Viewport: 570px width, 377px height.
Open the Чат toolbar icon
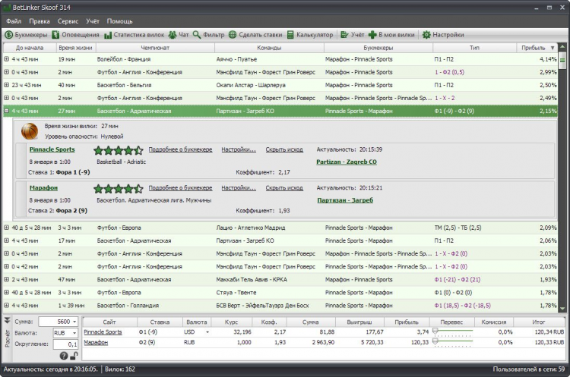pos(173,35)
